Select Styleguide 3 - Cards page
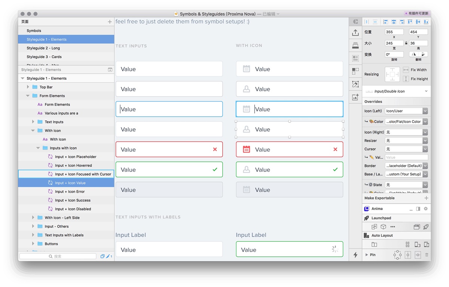449x287 pixels. tap(66, 57)
